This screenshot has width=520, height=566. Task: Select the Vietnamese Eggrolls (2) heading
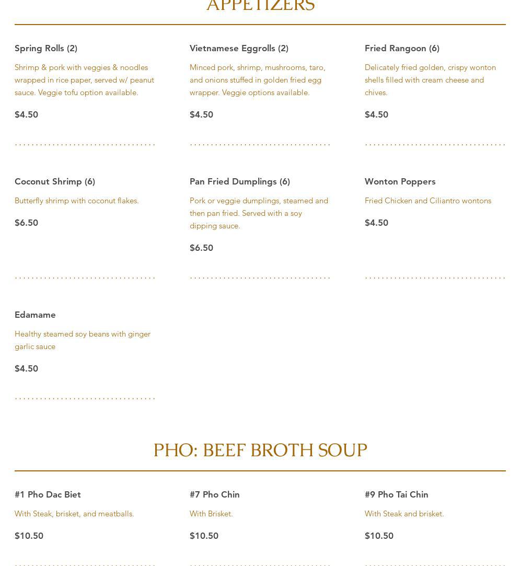pyautogui.click(x=239, y=48)
